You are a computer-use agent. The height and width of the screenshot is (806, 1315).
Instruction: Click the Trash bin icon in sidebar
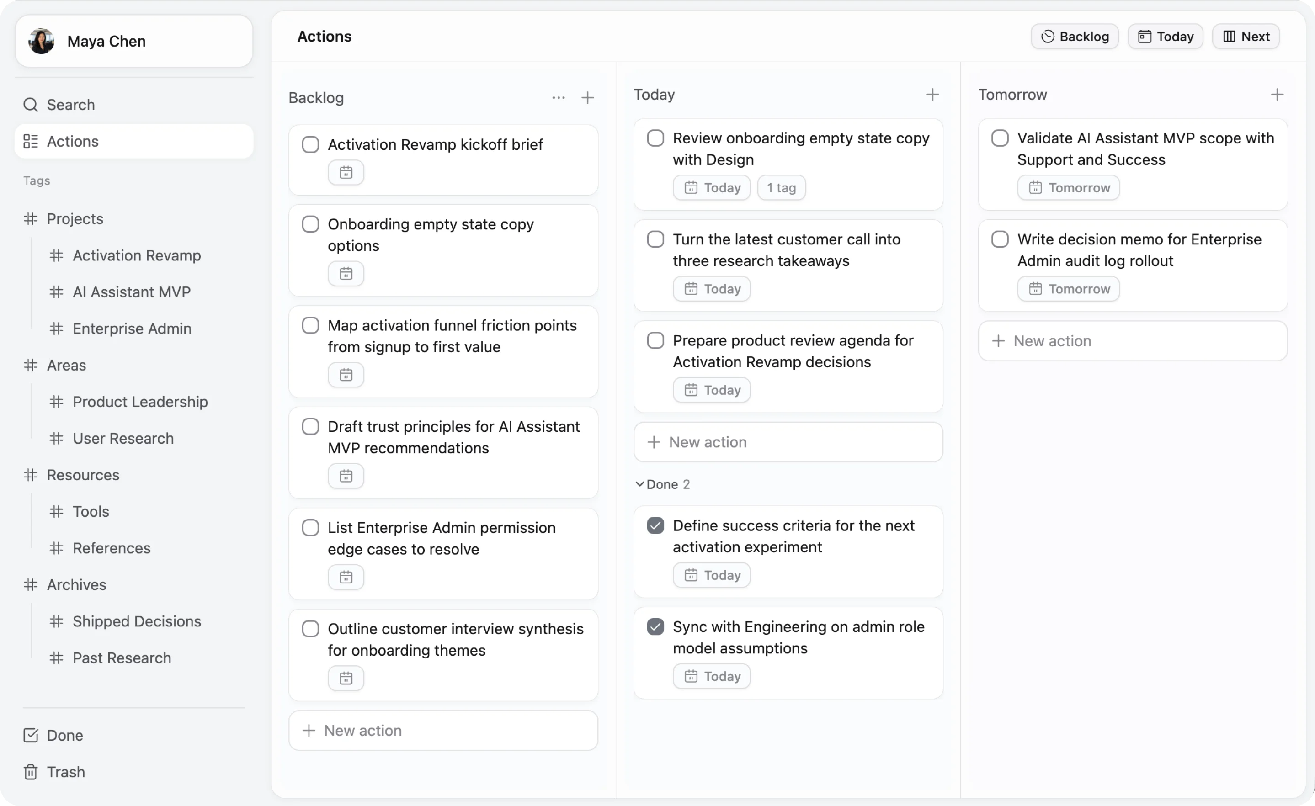click(x=31, y=772)
